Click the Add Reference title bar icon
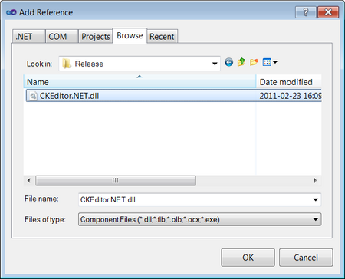Viewport: 345px width, 279px height. [11, 12]
